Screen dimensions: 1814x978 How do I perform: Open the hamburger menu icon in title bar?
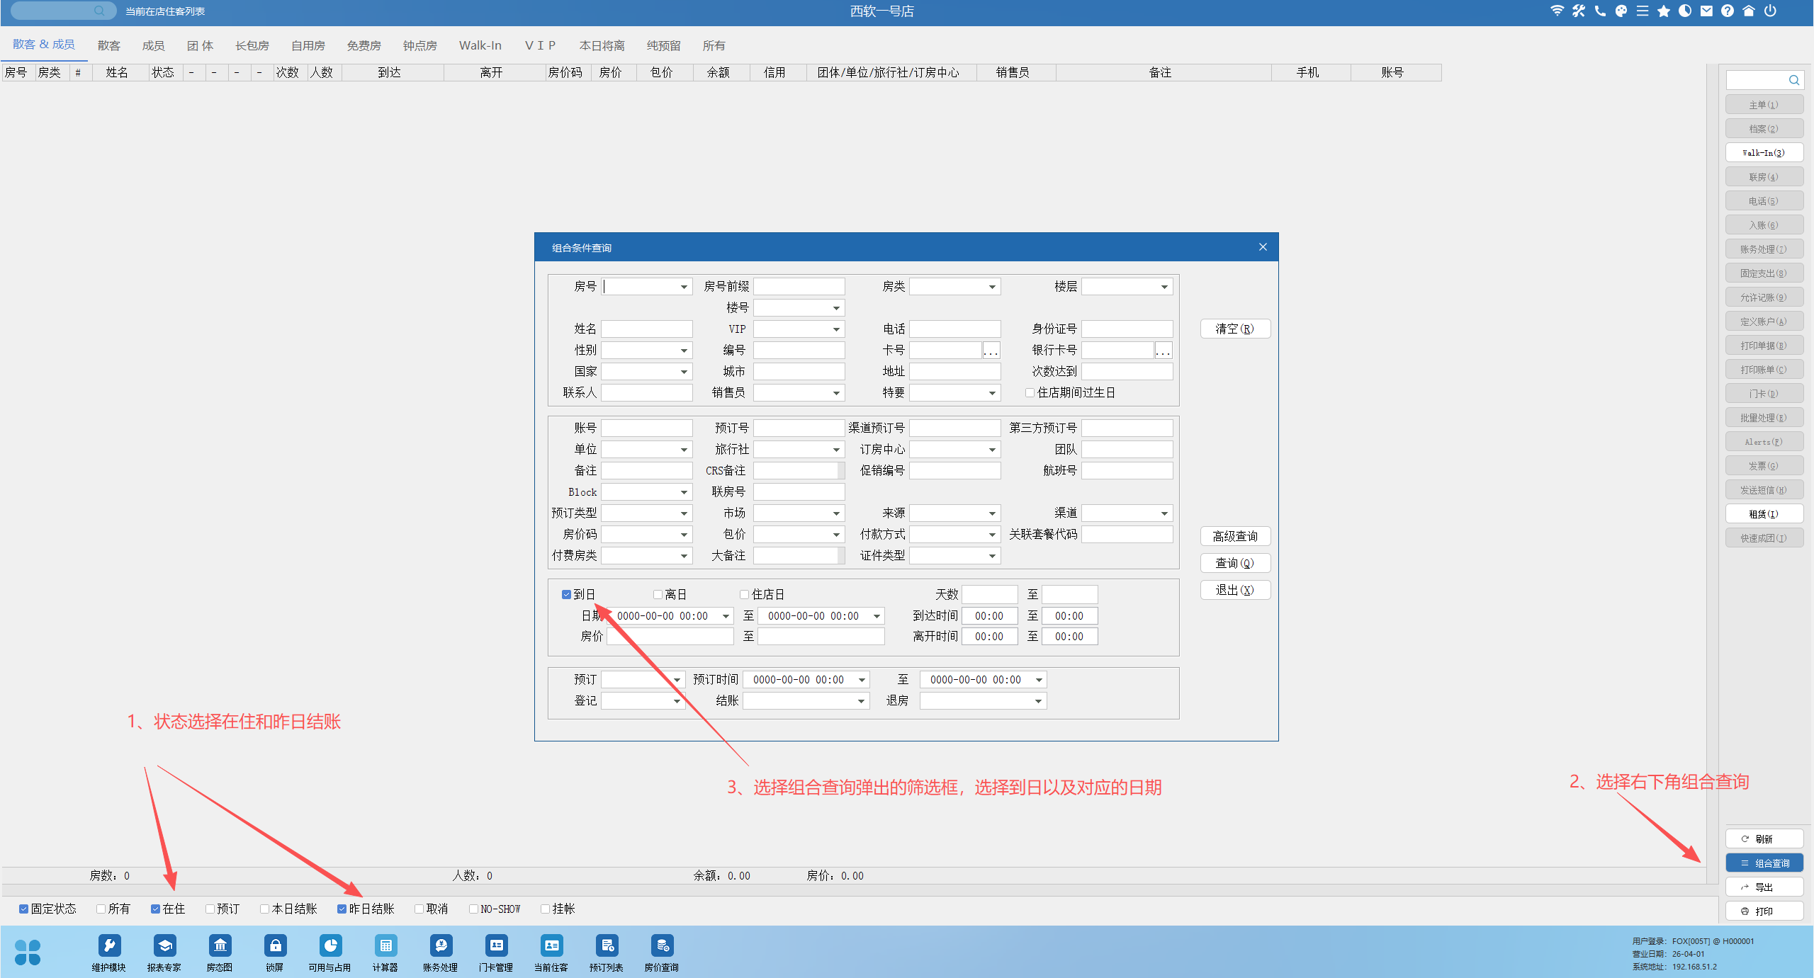1643,11
